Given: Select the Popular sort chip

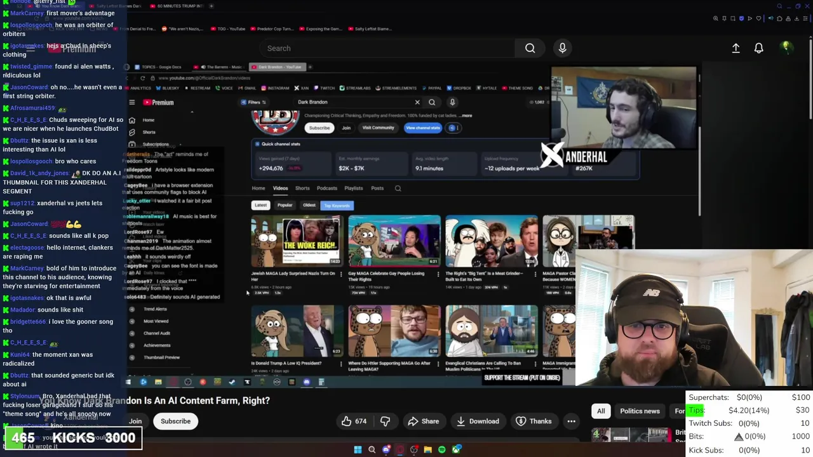Looking at the screenshot, I should point(285,205).
